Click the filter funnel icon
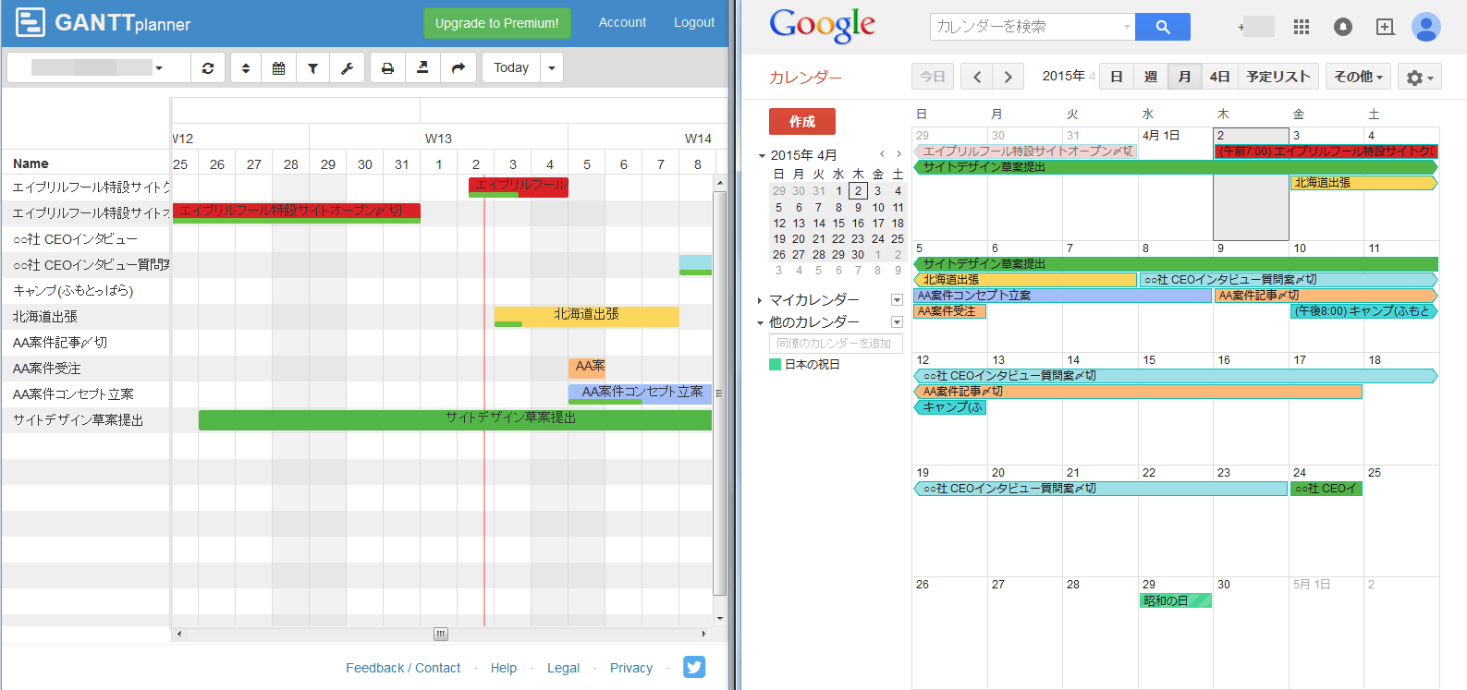This screenshot has width=1467, height=690. point(312,67)
